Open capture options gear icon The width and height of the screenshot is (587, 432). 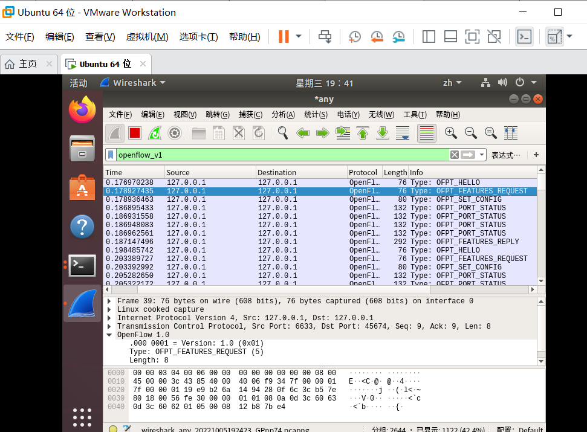[175, 133]
